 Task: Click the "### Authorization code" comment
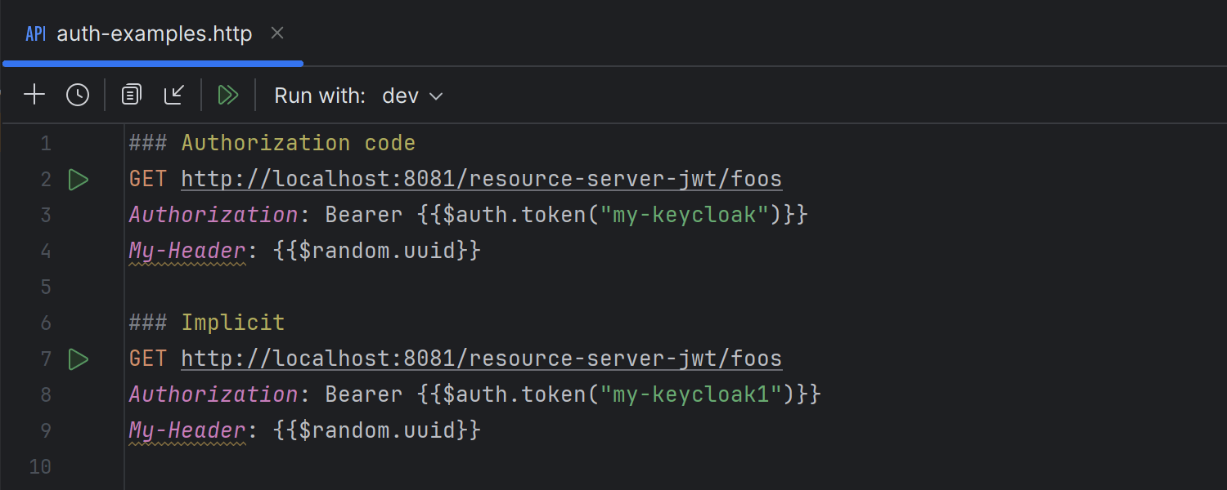[272, 143]
